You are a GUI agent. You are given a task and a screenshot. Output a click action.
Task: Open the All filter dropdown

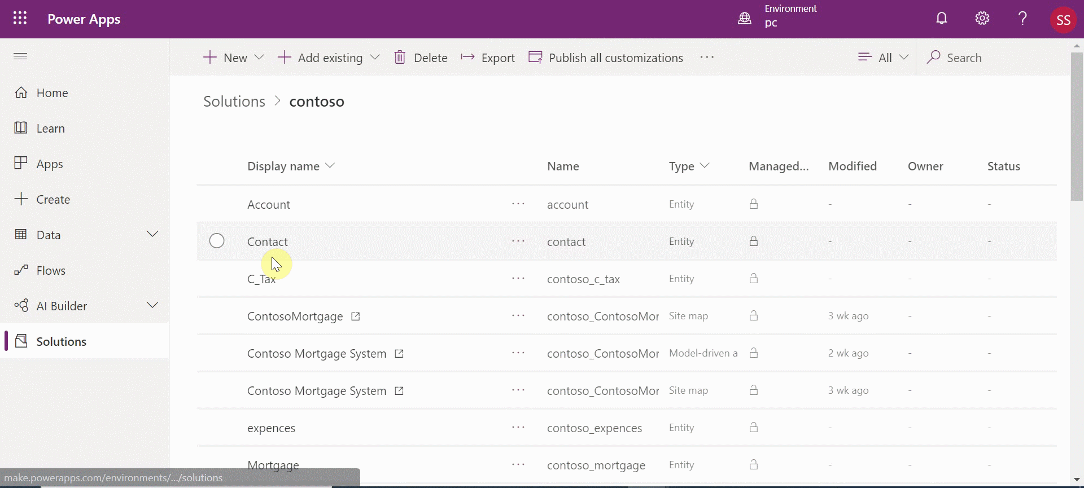(884, 58)
